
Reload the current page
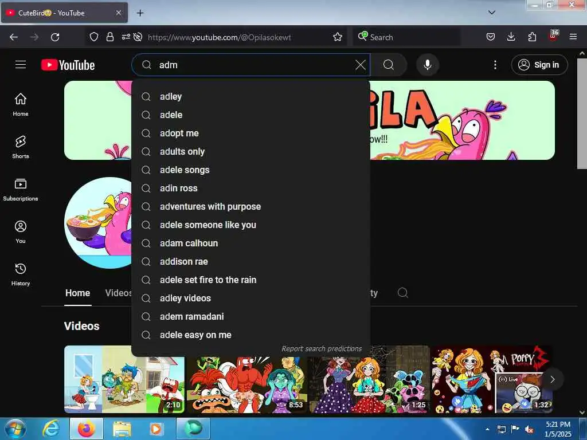(55, 37)
